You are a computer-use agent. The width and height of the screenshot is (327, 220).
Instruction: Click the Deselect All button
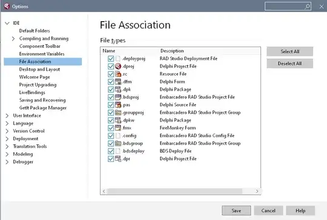pyautogui.click(x=289, y=63)
